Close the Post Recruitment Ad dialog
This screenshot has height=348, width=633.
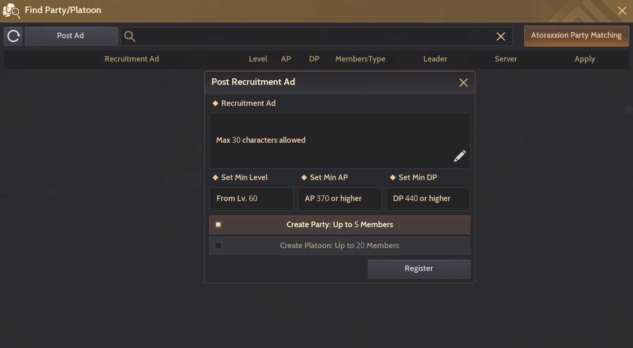[463, 83]
